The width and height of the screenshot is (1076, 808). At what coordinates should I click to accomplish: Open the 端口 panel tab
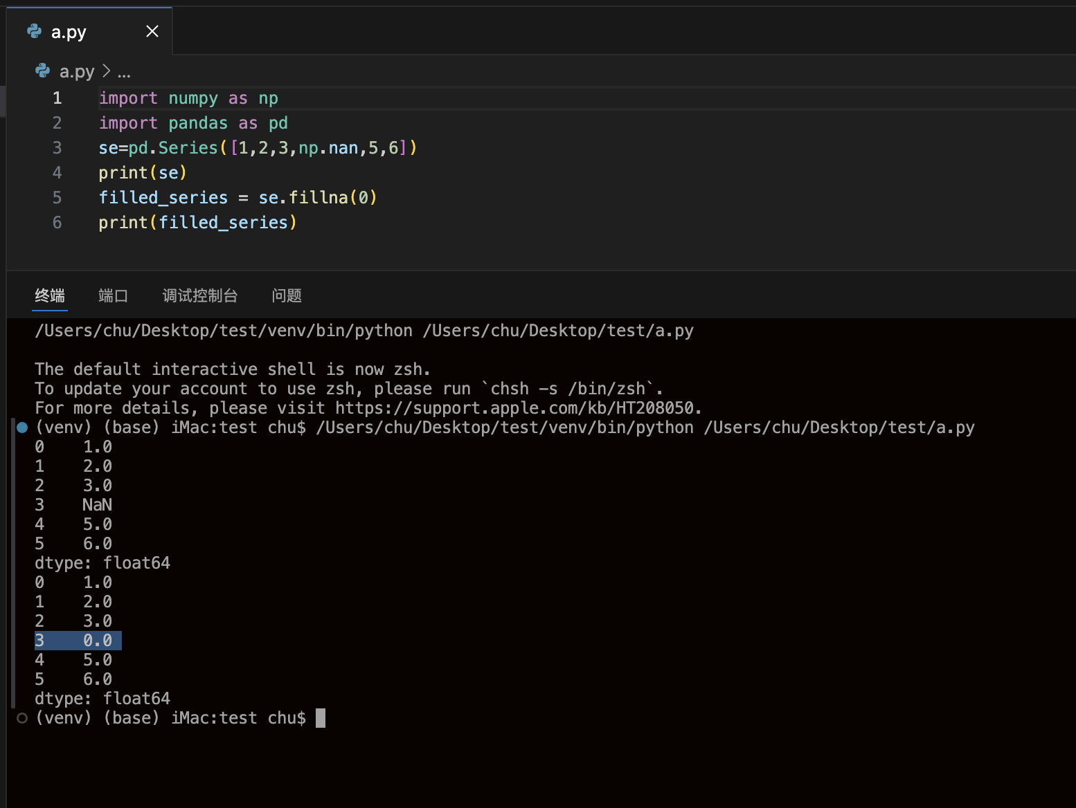[113, 296]
